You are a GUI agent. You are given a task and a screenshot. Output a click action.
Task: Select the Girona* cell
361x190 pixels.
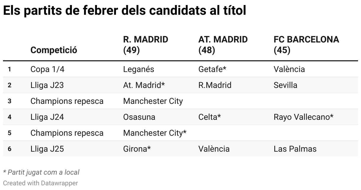[x=137, y=149]
